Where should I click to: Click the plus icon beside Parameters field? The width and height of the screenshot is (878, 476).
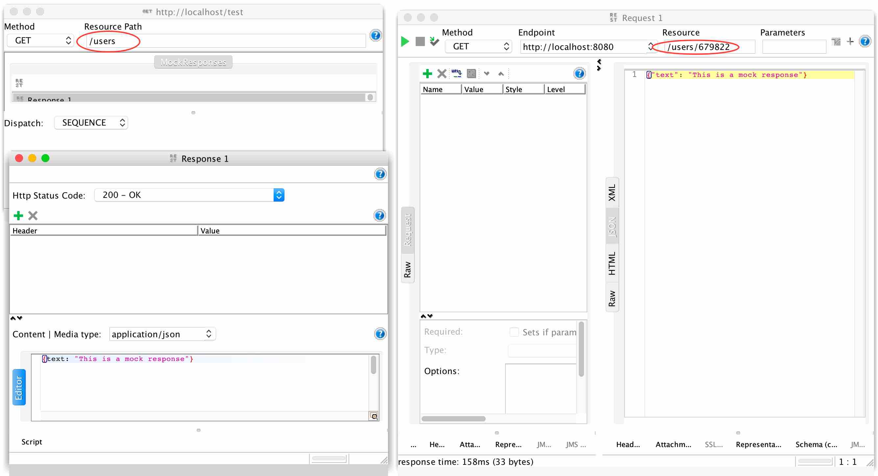850,41
